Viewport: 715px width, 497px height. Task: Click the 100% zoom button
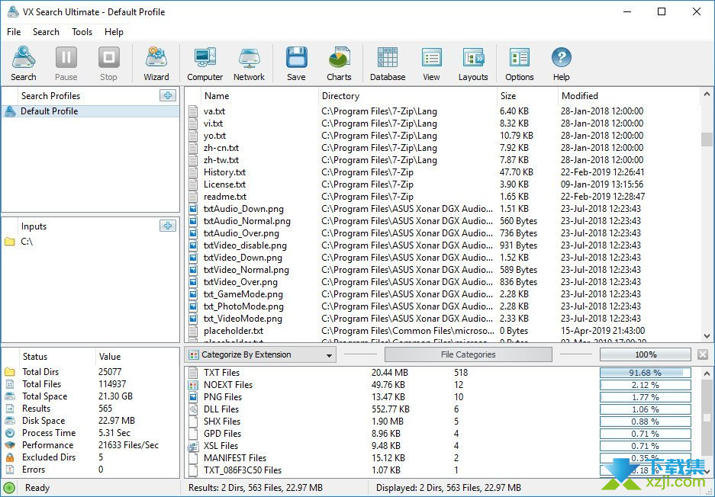click(646, 354)
